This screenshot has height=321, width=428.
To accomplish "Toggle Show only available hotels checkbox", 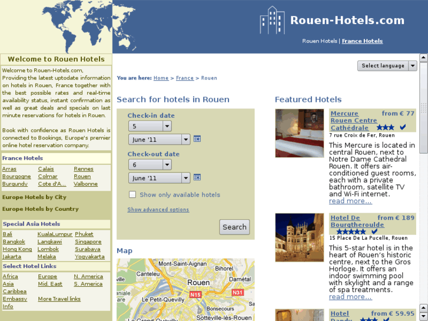I will tap(132, 194).
